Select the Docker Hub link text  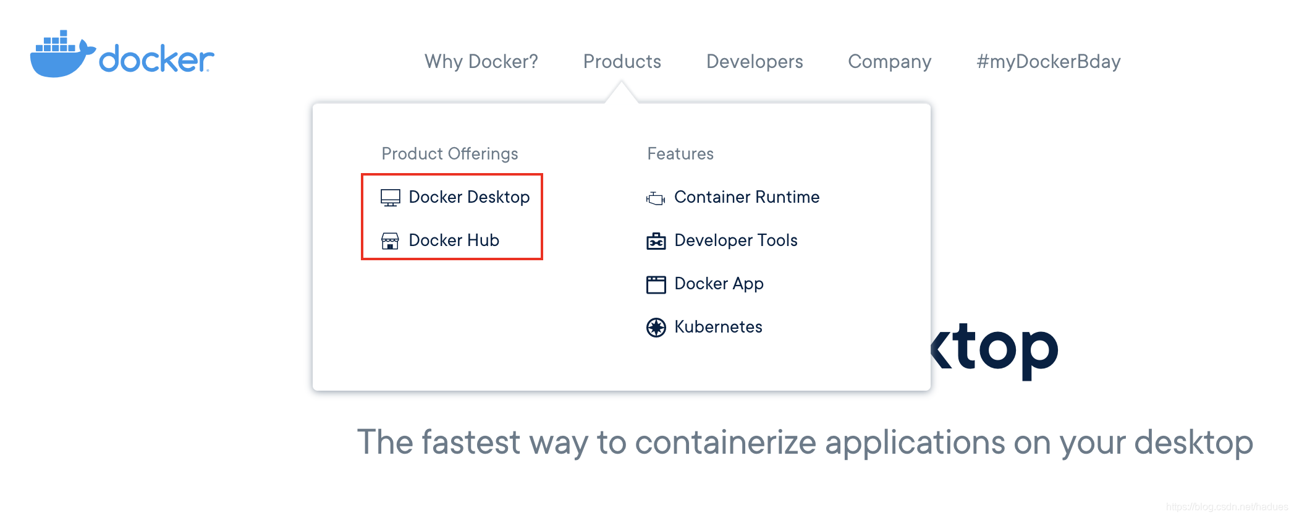[454, 240]
